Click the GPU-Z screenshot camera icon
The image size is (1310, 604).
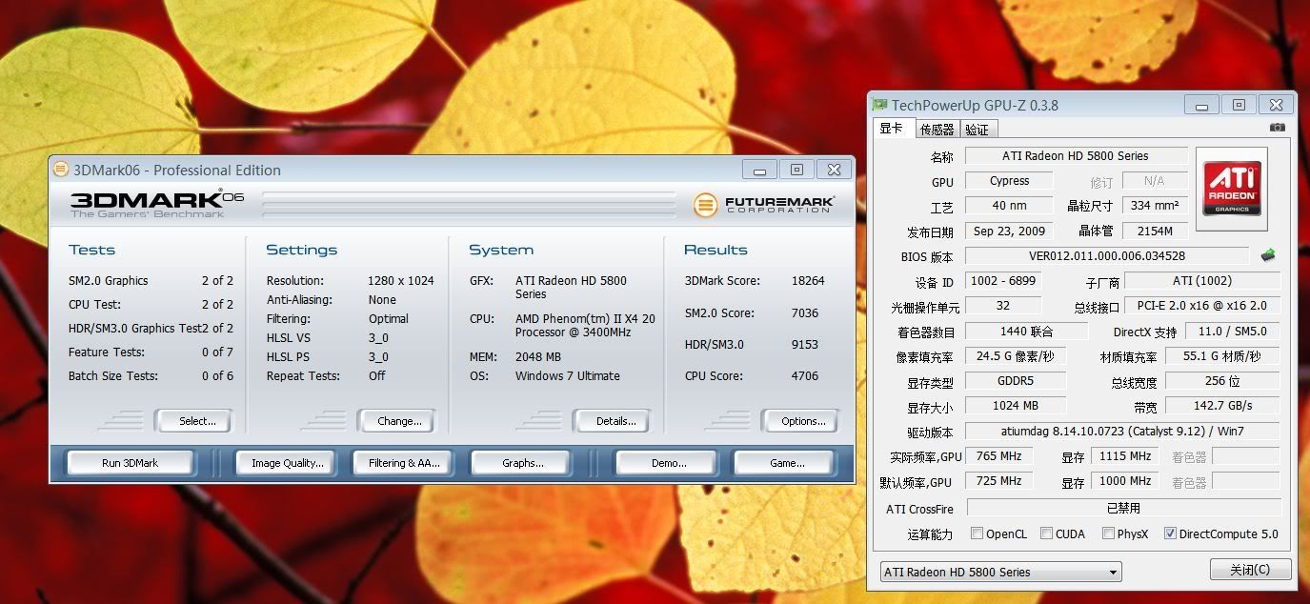pyautogui.click(x=1277, y=128)
